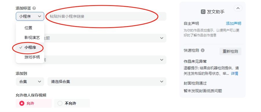Expand the 请选择合集 dropdown
The height and width of the screenshot is (112, 261).
(107, 82)
